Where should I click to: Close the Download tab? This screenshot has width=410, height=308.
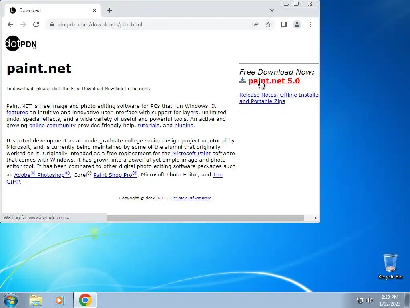coord(94,10)
